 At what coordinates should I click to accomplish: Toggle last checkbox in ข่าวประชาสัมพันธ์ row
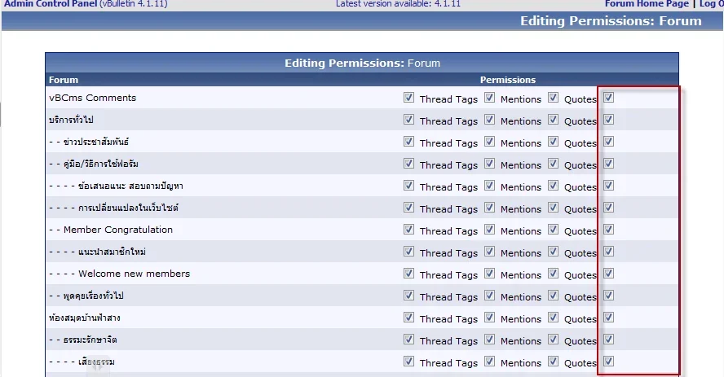tap(608, 142)
